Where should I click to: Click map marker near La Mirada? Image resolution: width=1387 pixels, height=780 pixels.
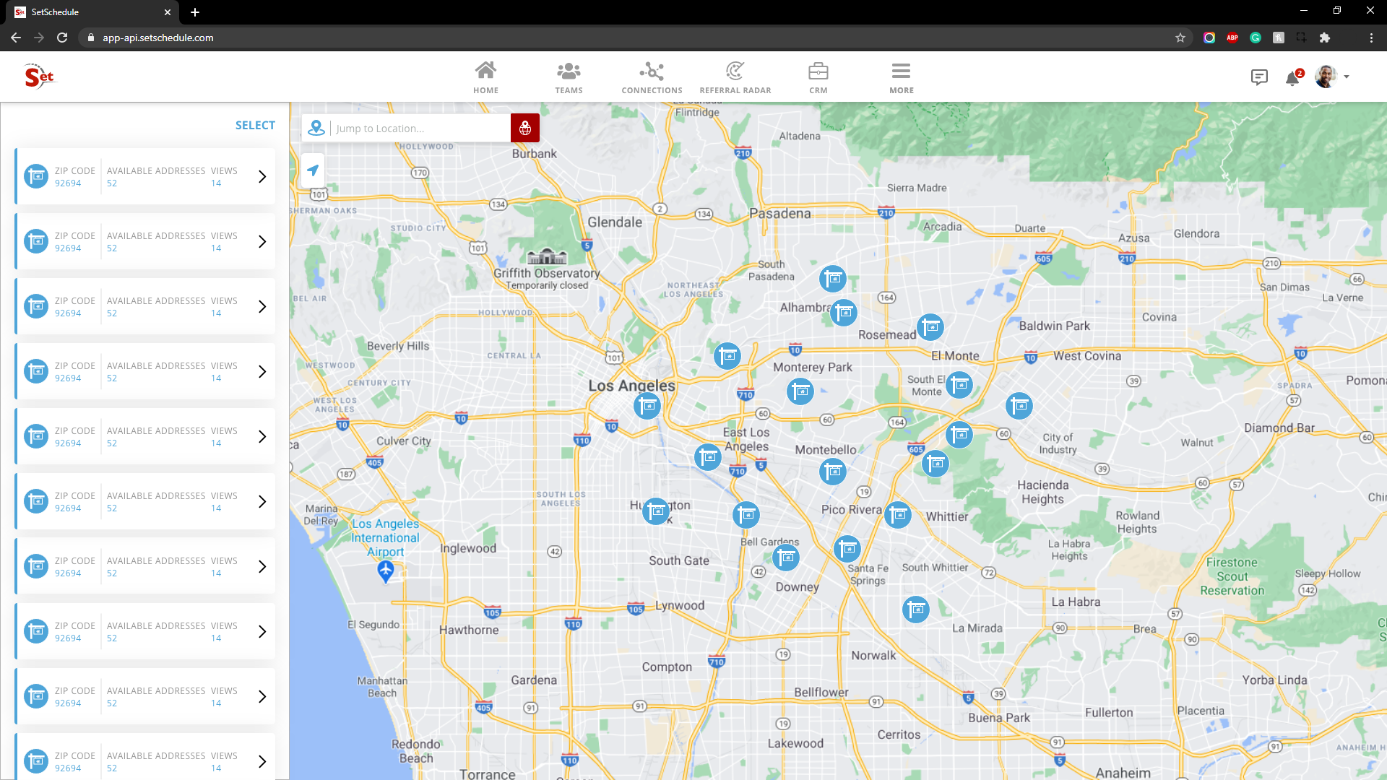[916, 610]
